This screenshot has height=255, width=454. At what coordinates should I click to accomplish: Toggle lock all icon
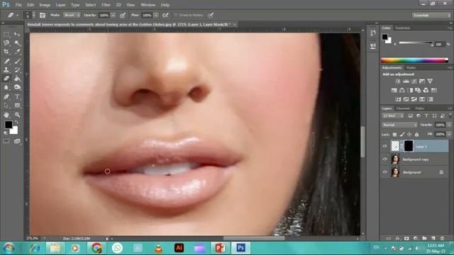416,135
